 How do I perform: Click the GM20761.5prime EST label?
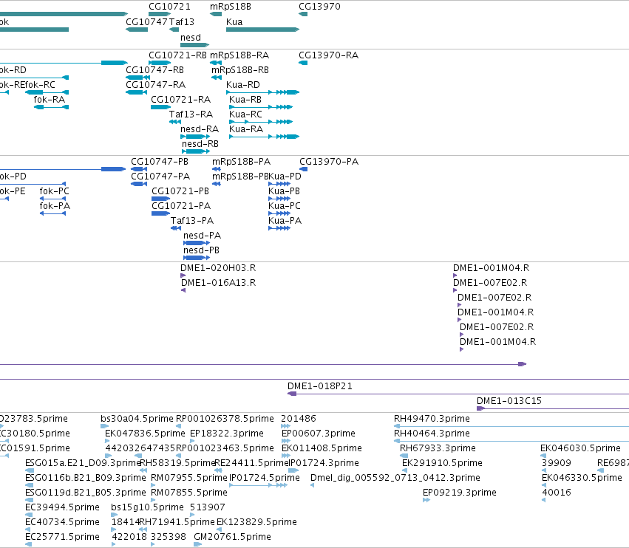232,537
